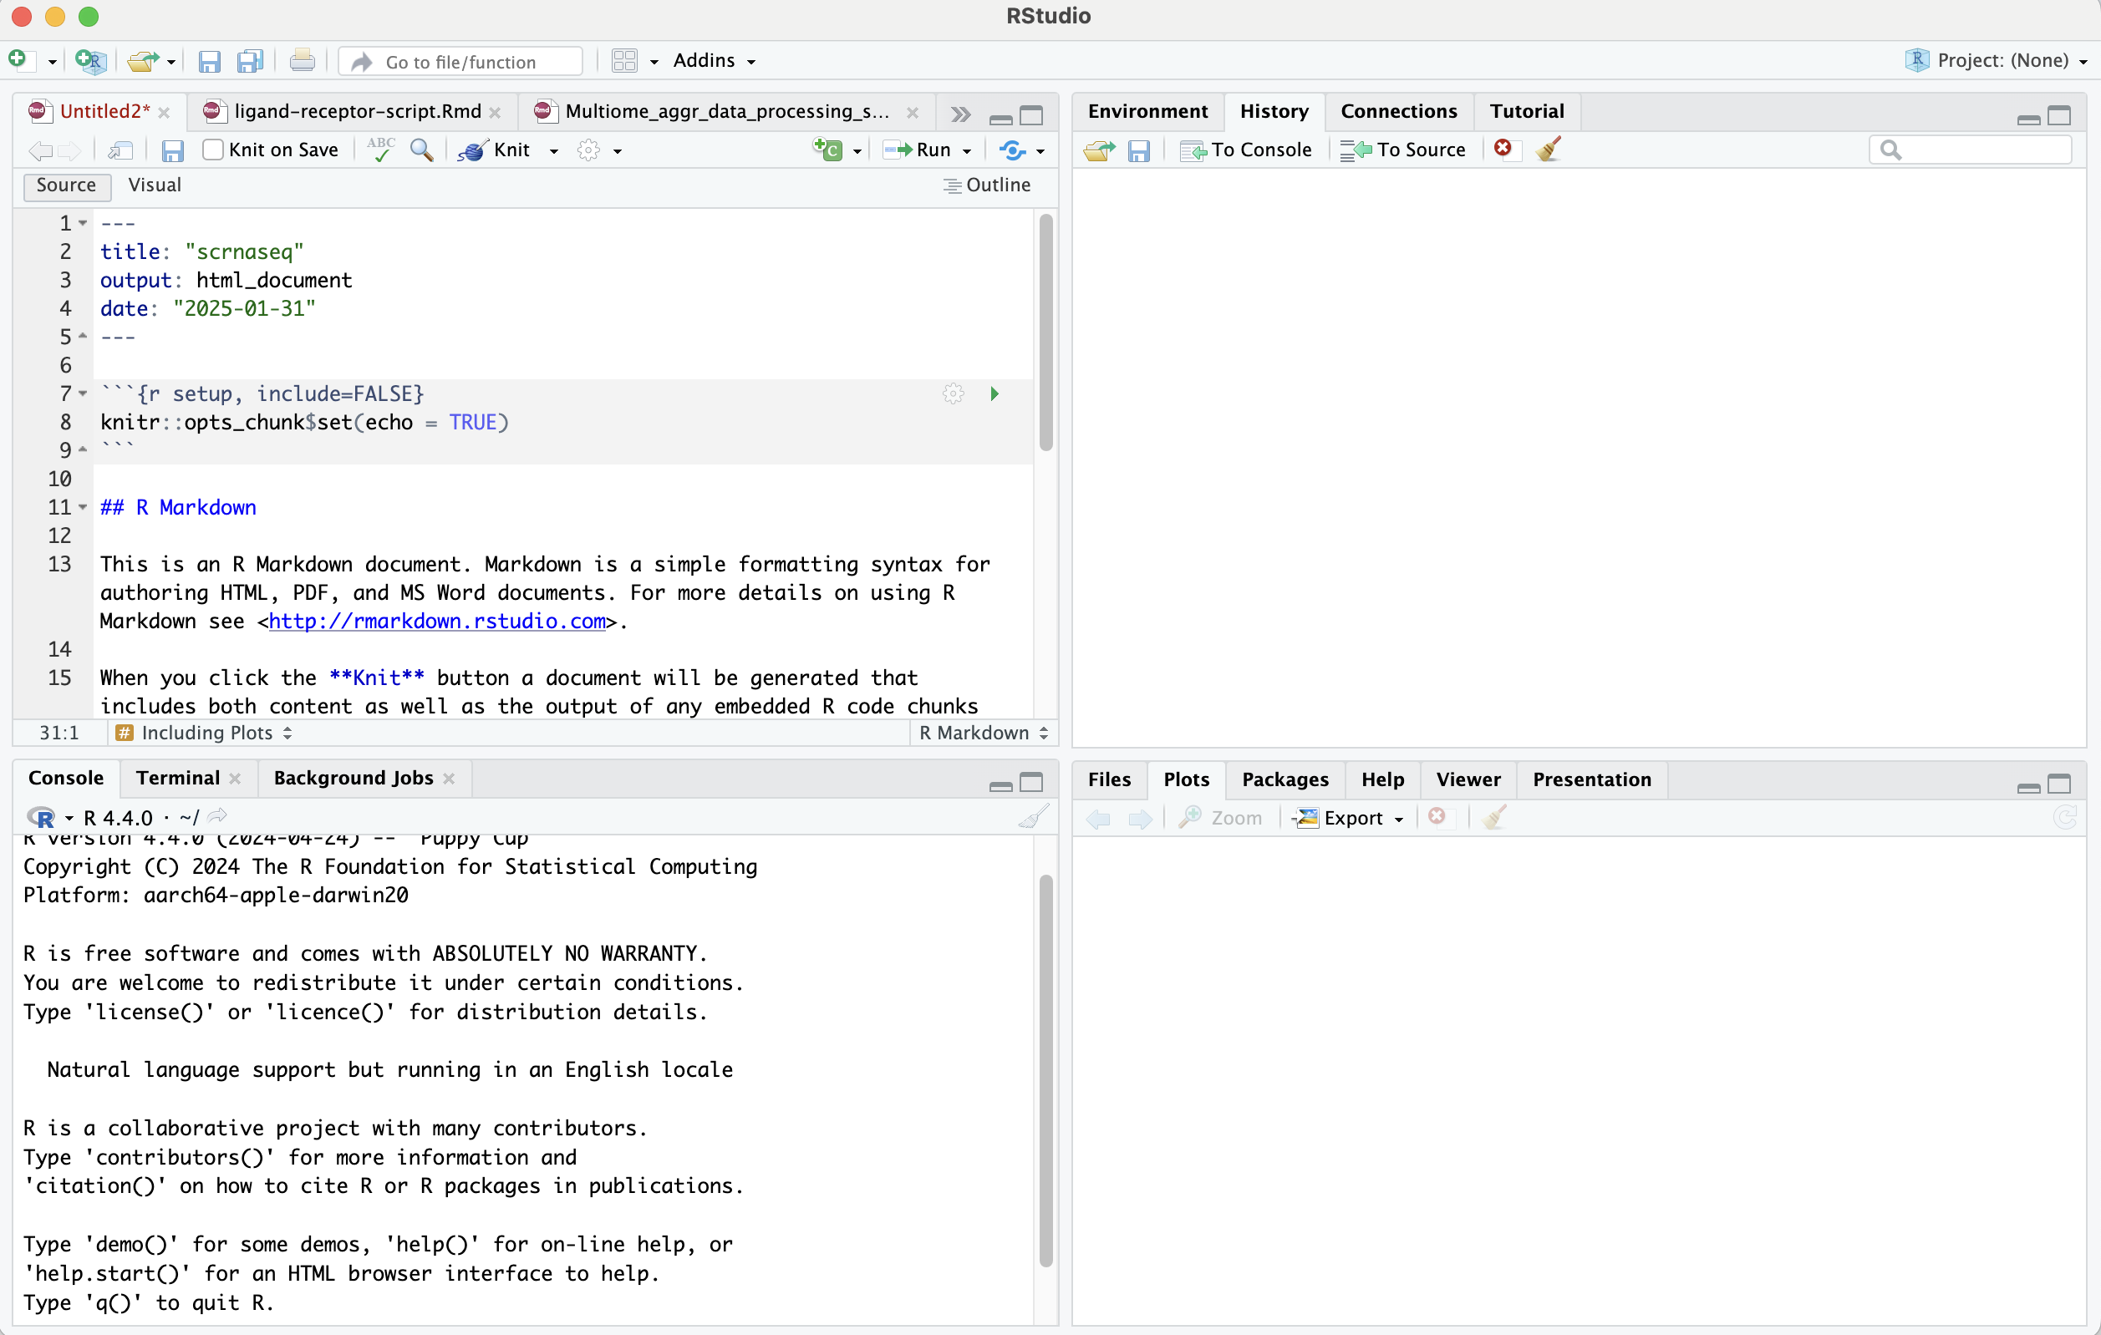Load history from file icon
Screen dimensions: 2101x1335
1098,150
